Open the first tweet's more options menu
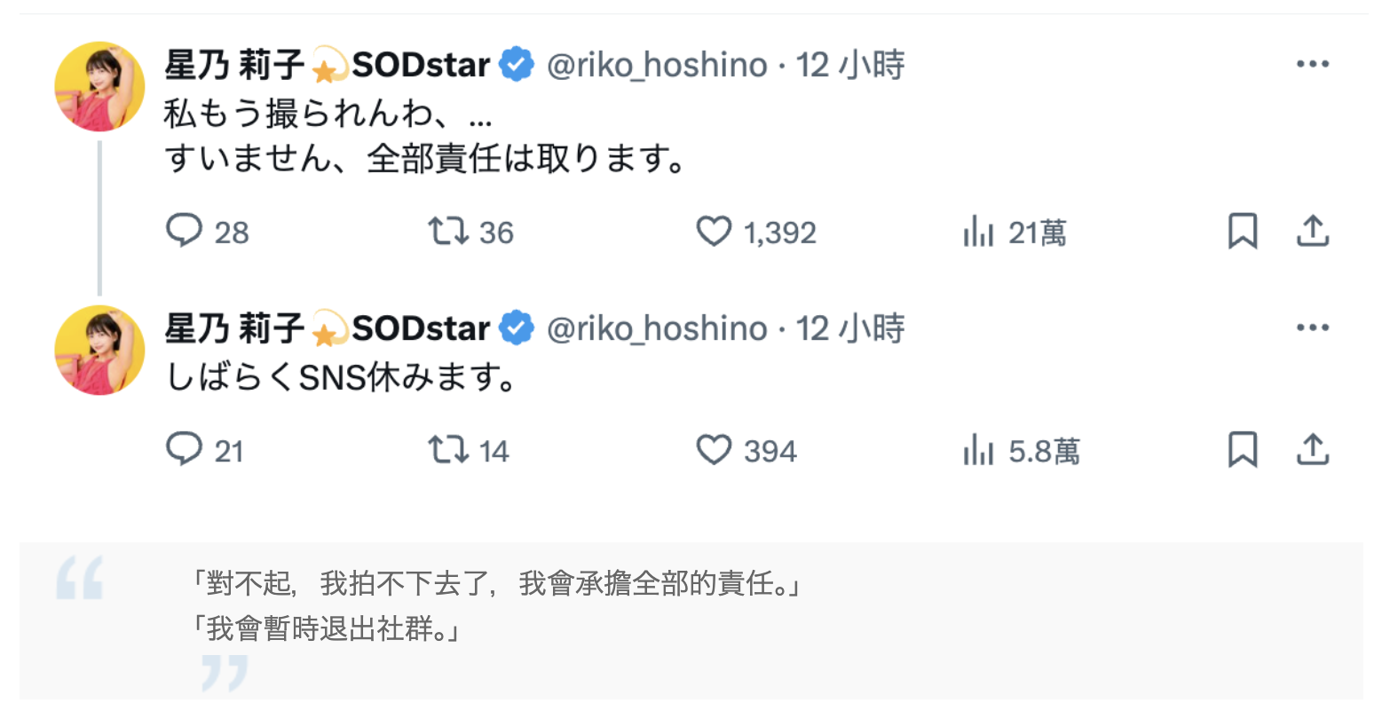 click(1313, 63)
